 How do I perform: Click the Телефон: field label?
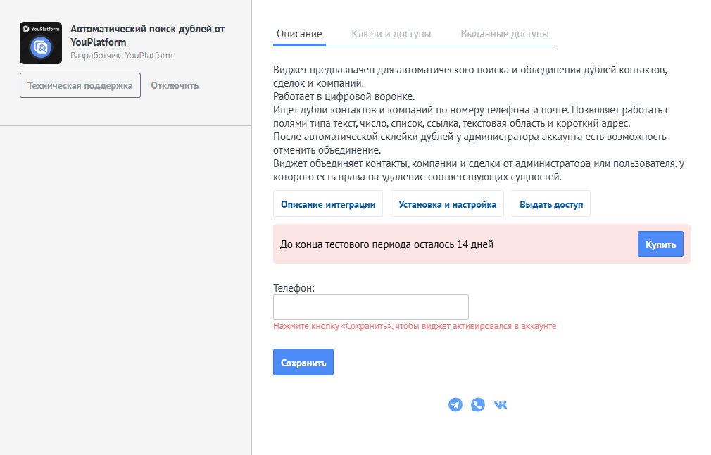[x=294, y=288]
